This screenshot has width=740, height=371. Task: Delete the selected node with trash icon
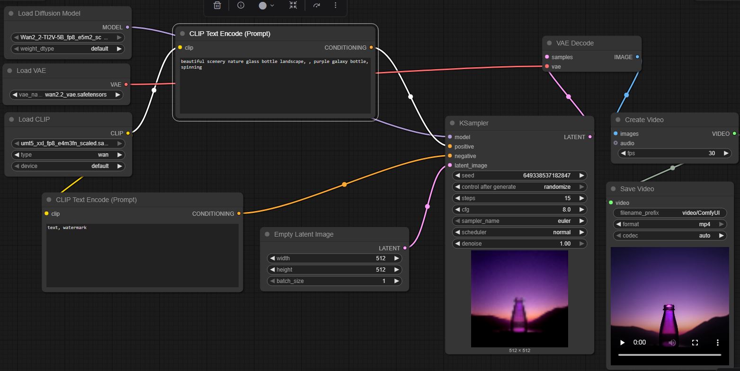pos(217,5)
